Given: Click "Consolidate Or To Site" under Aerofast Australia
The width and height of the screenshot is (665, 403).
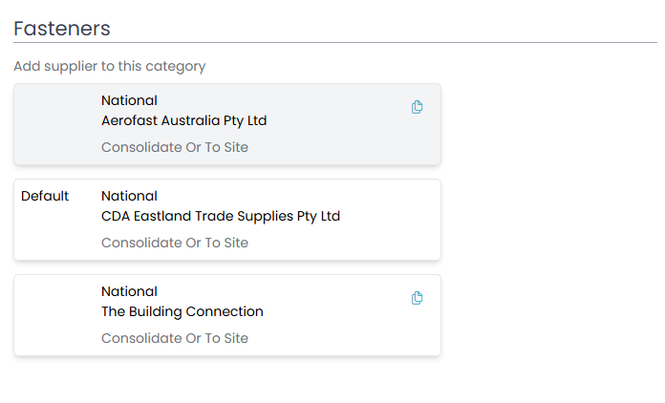Looking at the screenshot, I should [x=175, y=148].
